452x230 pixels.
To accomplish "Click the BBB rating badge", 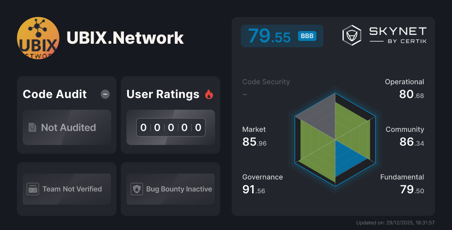I will pyautogui.click(x=307, y=36).
